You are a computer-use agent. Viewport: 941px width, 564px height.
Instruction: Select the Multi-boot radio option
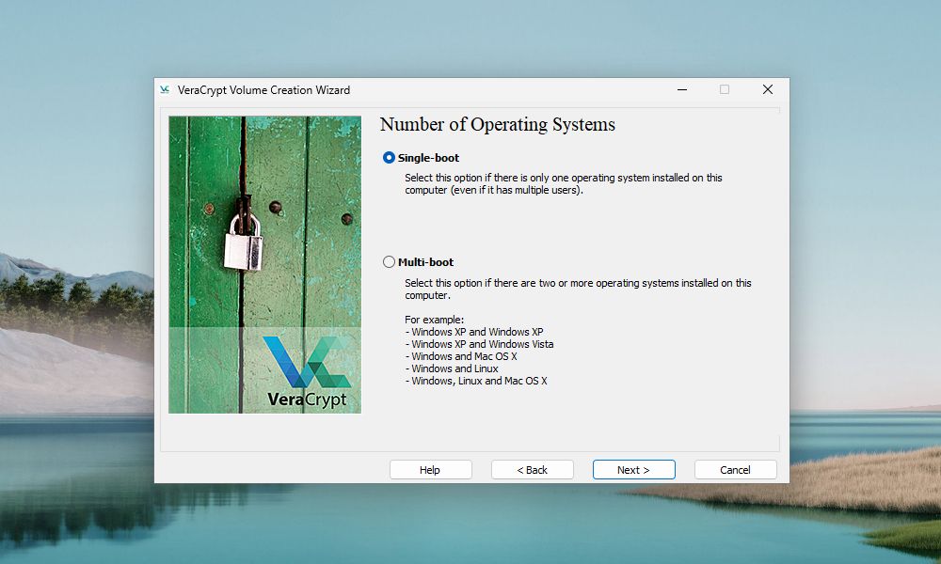[419, 262]
